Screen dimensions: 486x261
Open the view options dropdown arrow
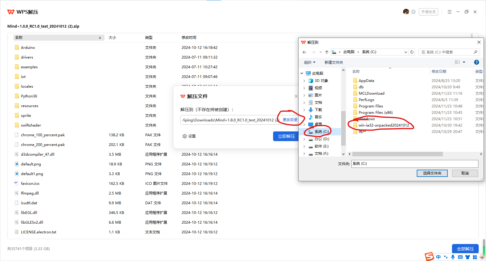[x=464, y=62]
